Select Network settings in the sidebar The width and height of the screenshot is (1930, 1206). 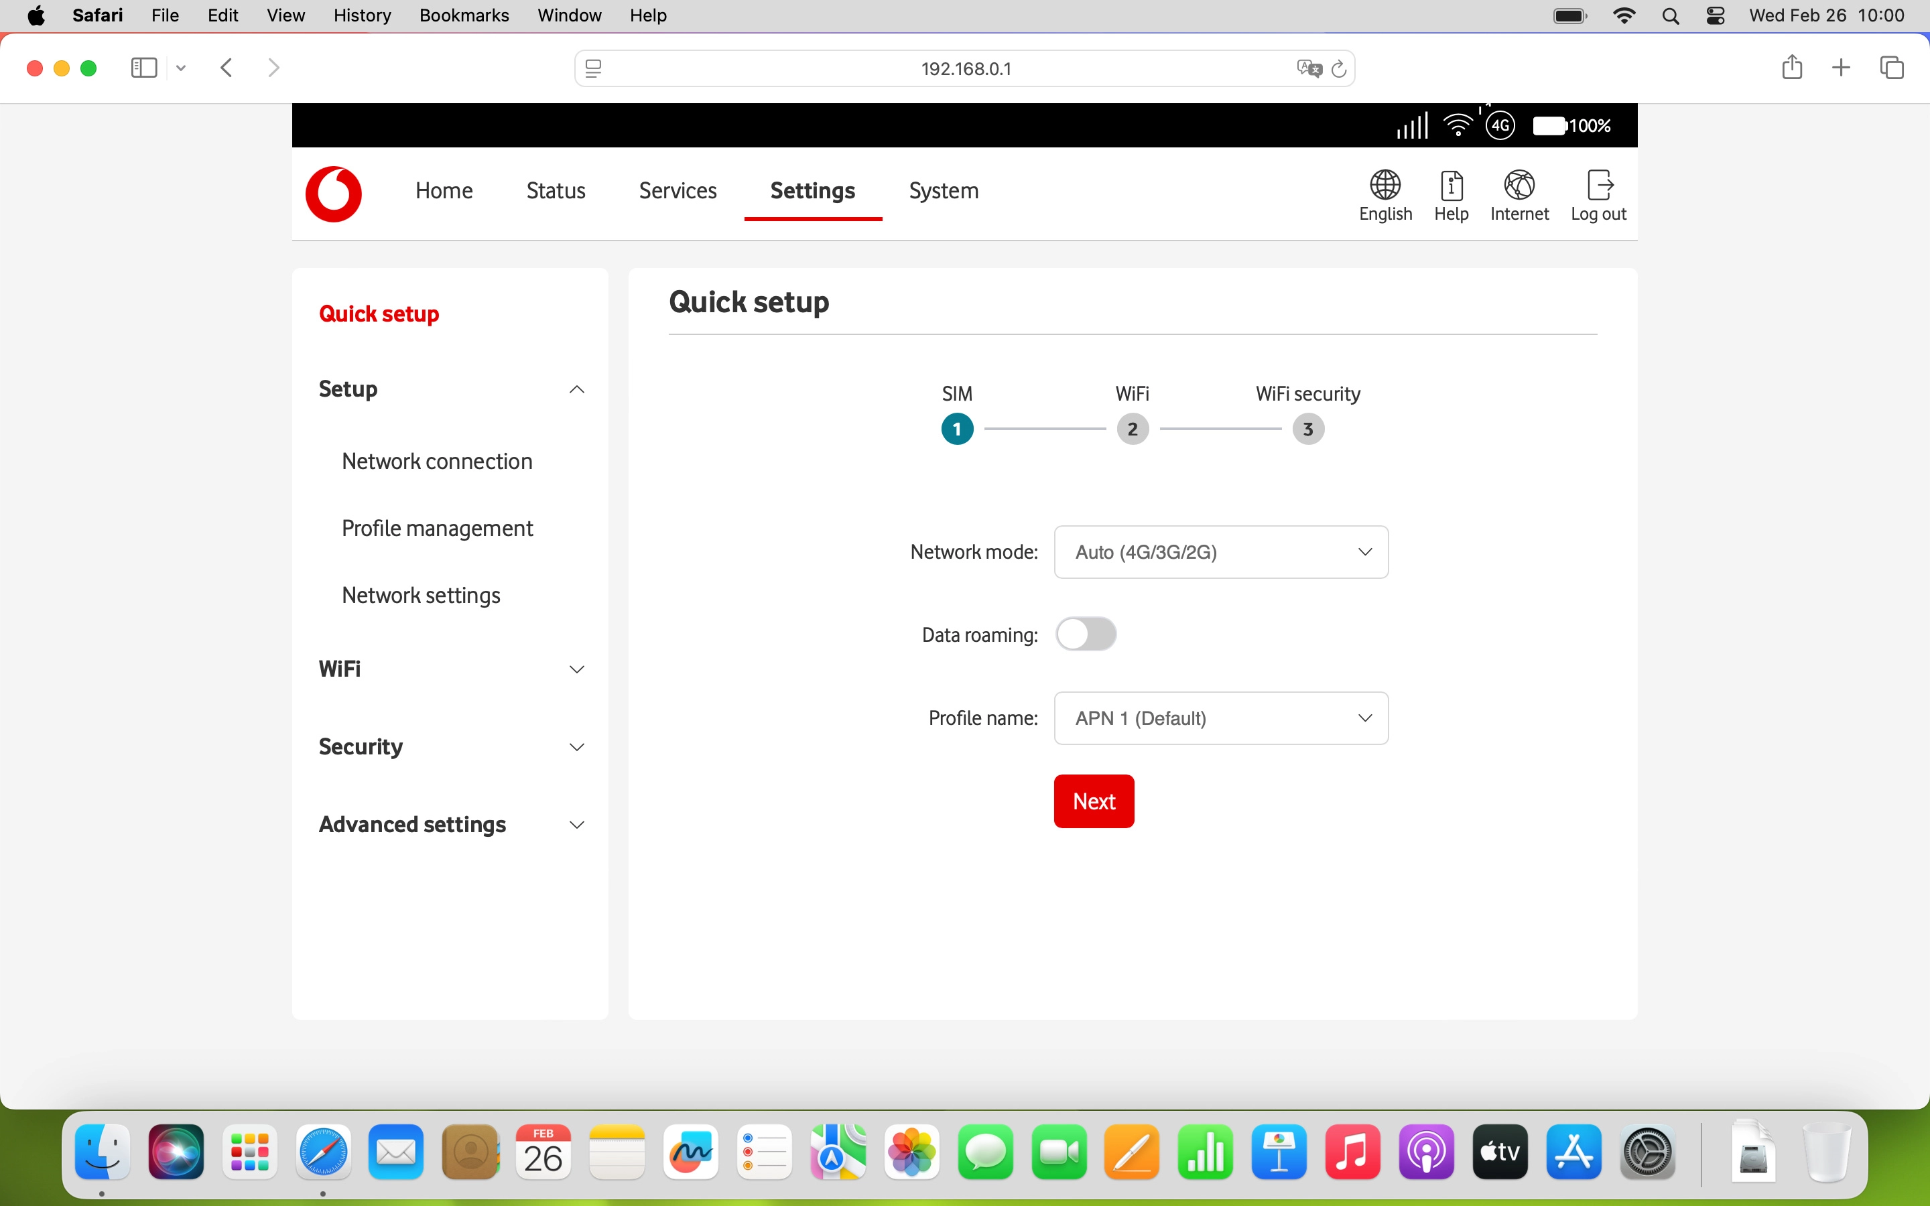coord(421,595)
